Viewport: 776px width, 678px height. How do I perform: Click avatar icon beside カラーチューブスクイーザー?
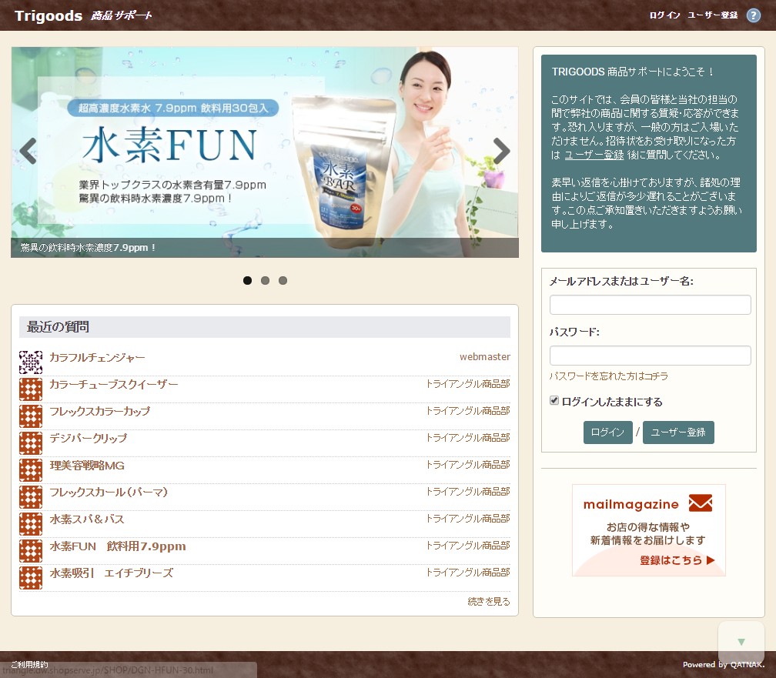click(x=31, y=389)
